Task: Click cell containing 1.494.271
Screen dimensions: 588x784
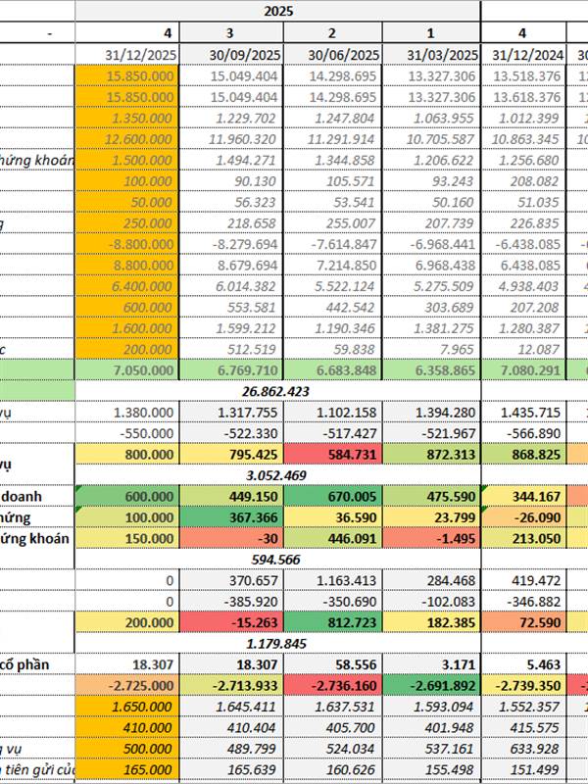Action: click(x=231, y=160)
